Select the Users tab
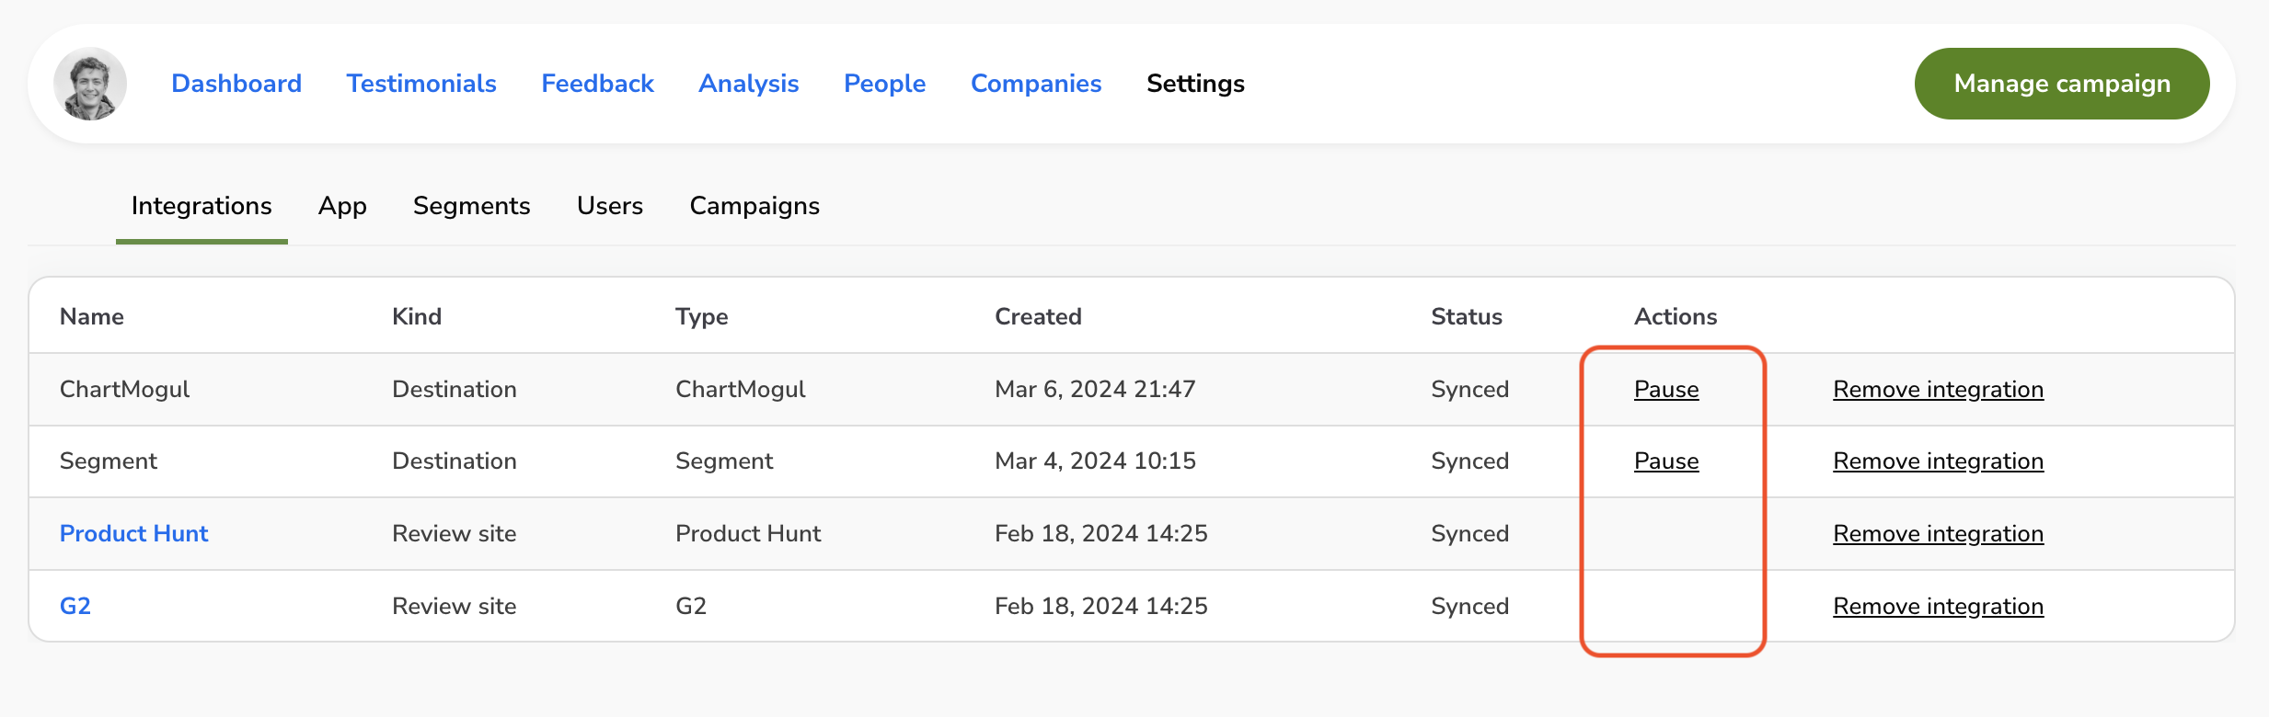The image size is (2269, 717). (x=609, y=206)
